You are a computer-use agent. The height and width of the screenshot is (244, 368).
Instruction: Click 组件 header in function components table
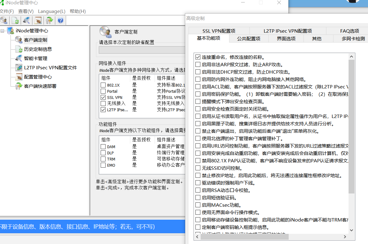(115, 140)
